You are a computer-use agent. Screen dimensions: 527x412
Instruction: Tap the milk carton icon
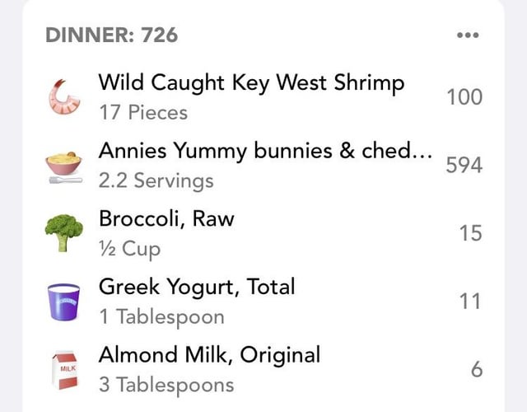[64, 371]
